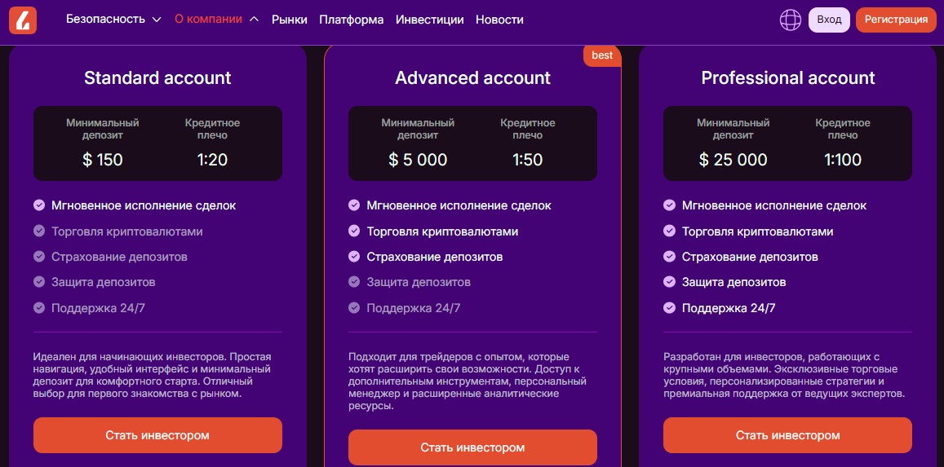Screen dimensions: 944x467
Task: Click greyed check by Advanced 24/7 support
Action: click(x=354, y=308)
